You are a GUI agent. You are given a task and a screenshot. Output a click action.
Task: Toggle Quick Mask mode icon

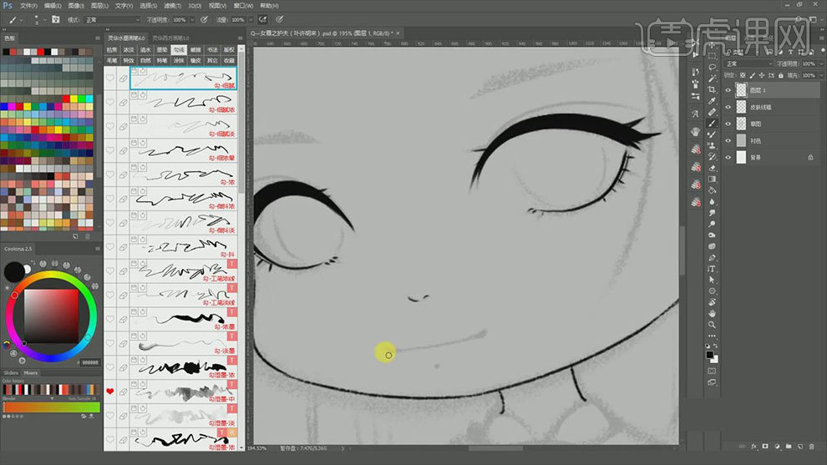[x=712, y=371]
